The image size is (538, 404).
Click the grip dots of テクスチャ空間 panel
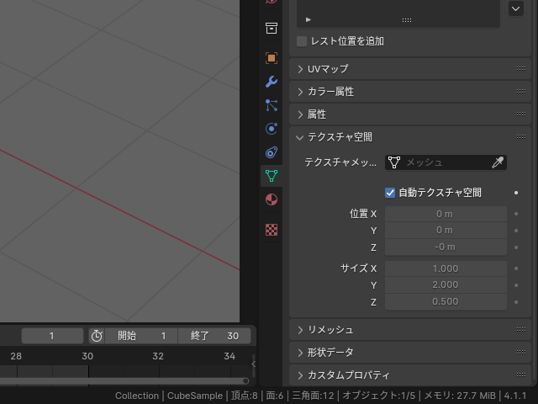521,136
